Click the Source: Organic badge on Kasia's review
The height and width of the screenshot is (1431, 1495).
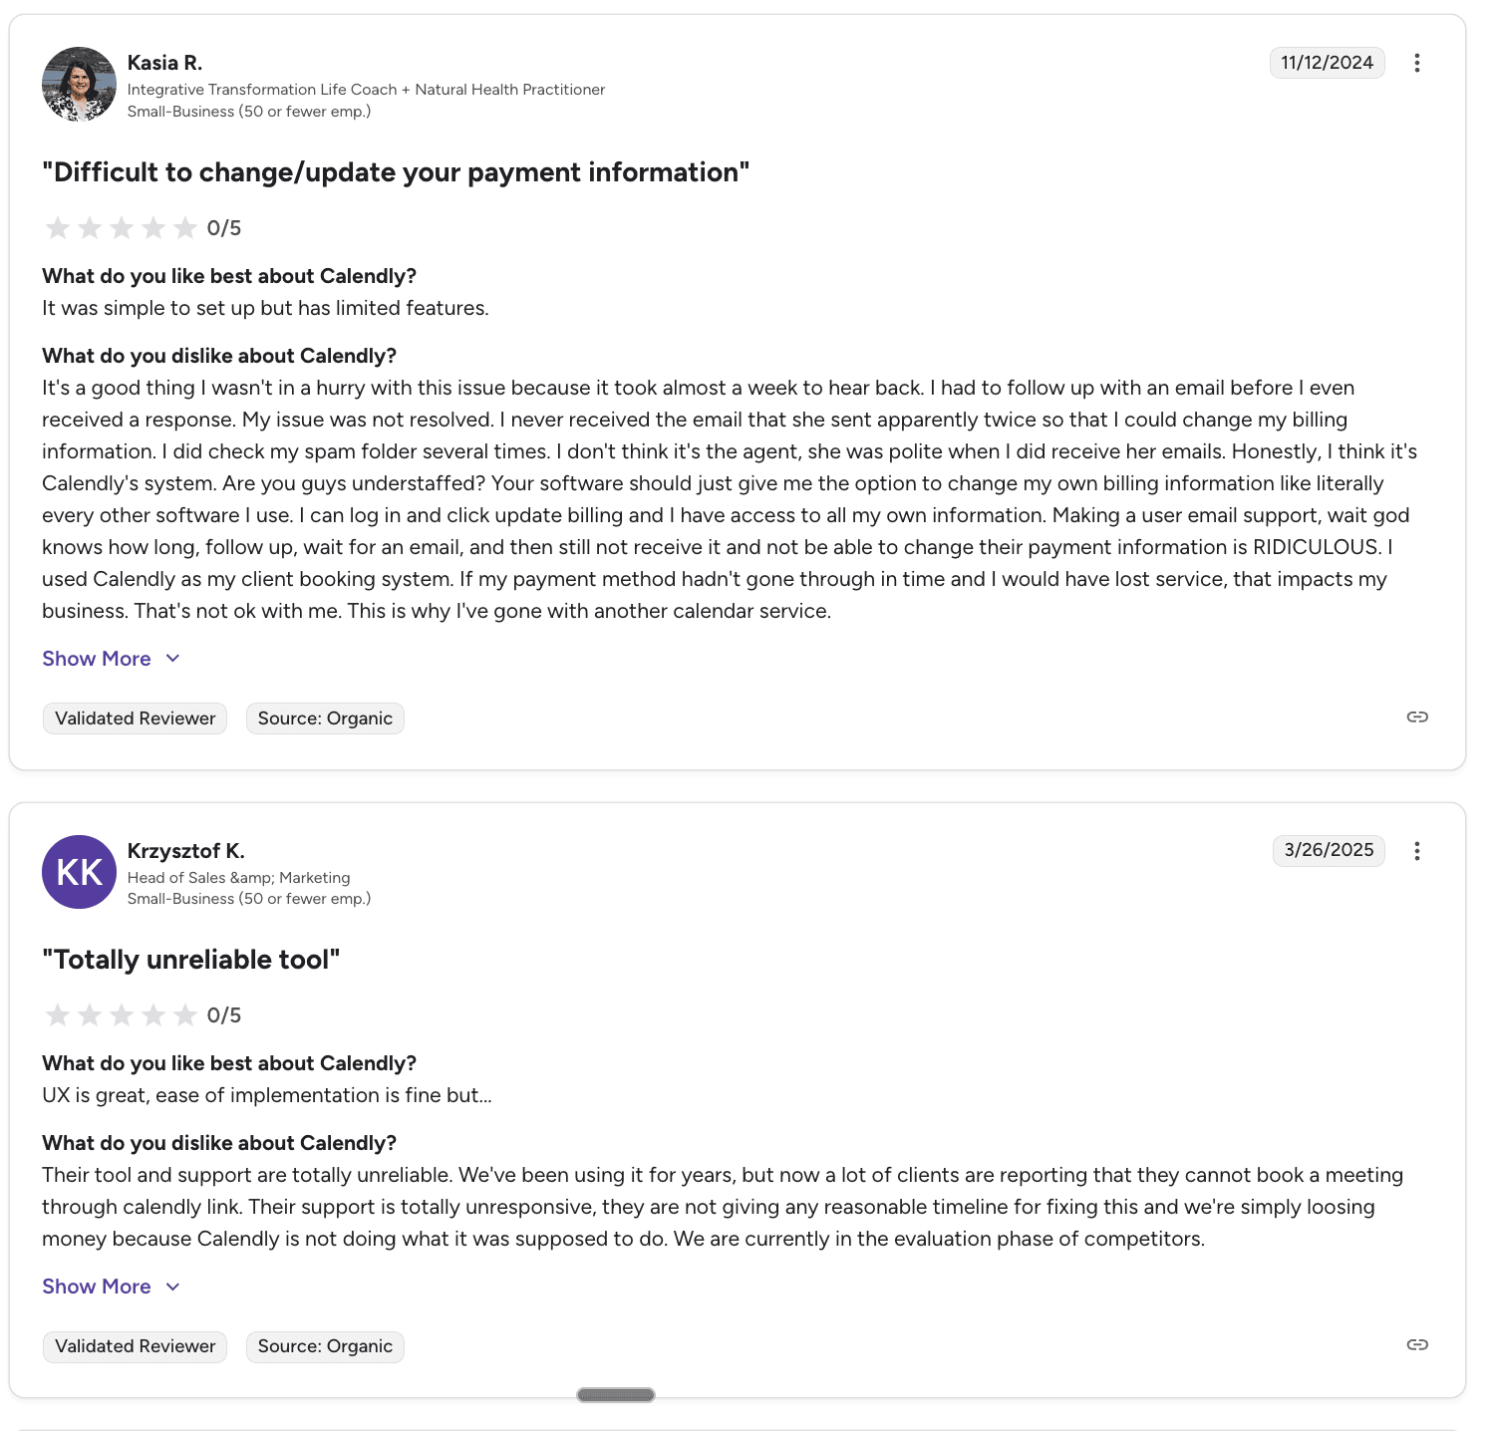(324, 717)
